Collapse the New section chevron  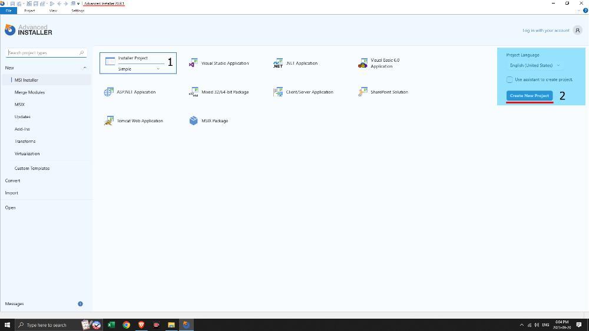(x=84, y=68)
